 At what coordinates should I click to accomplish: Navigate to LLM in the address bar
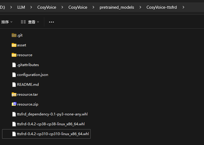[21, 7]
